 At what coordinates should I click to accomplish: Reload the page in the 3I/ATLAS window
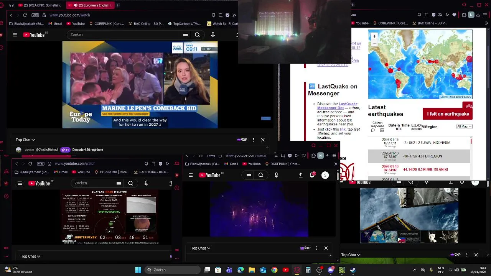coord(30,164)
